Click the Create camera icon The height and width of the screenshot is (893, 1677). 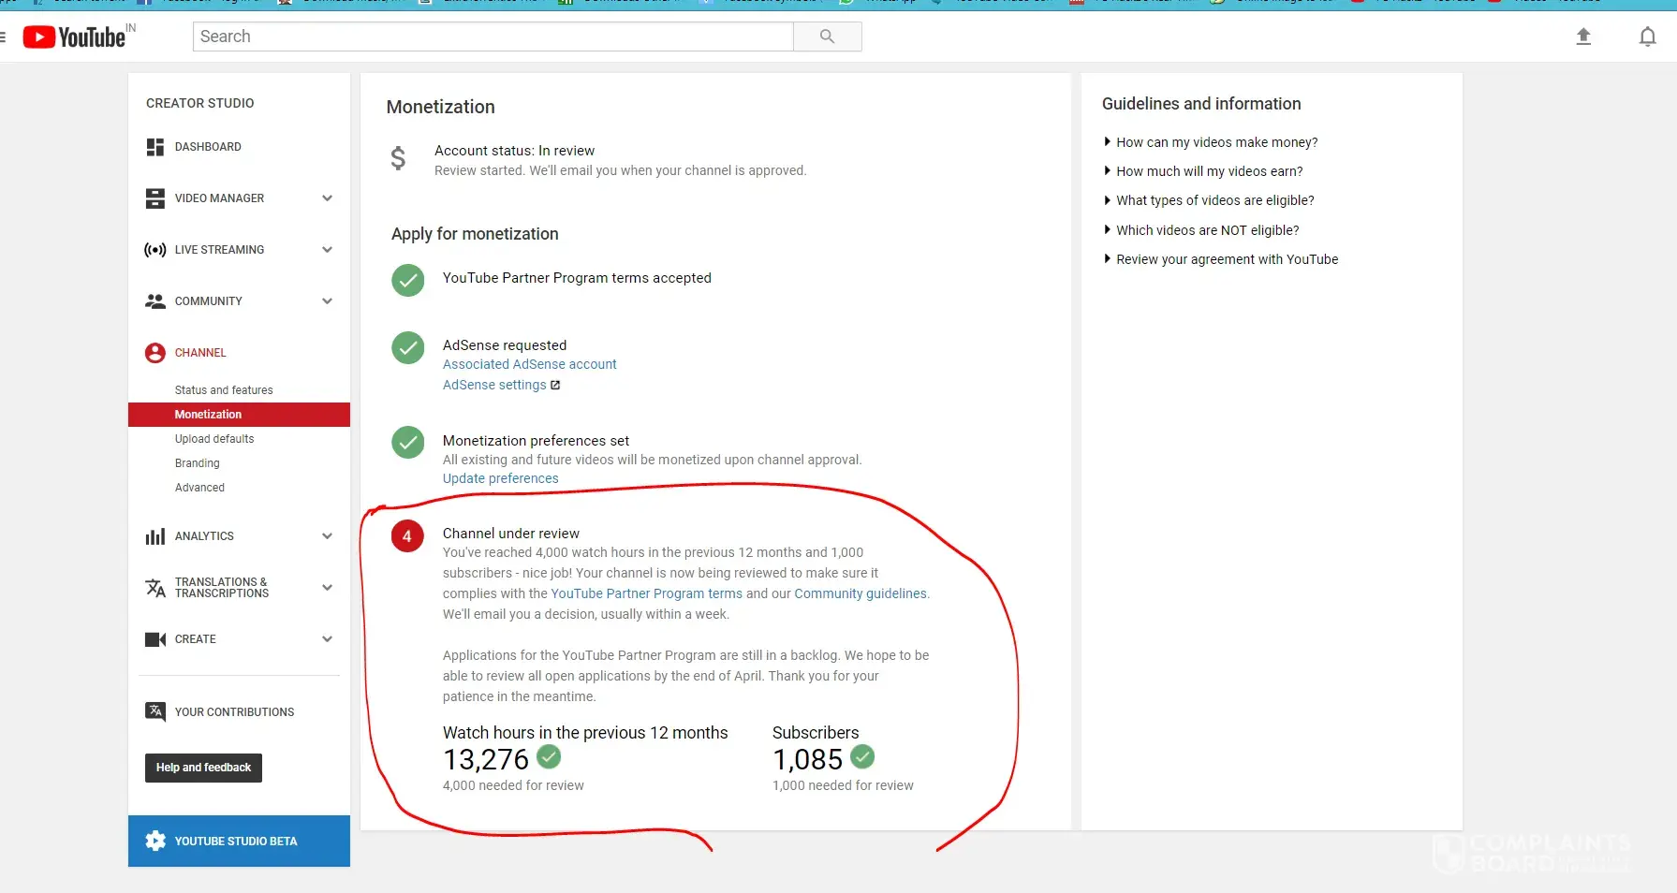click(x=155, y=639)
